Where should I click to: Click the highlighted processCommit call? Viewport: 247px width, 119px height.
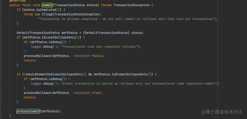pyautogui.click(x=28, y=111)
